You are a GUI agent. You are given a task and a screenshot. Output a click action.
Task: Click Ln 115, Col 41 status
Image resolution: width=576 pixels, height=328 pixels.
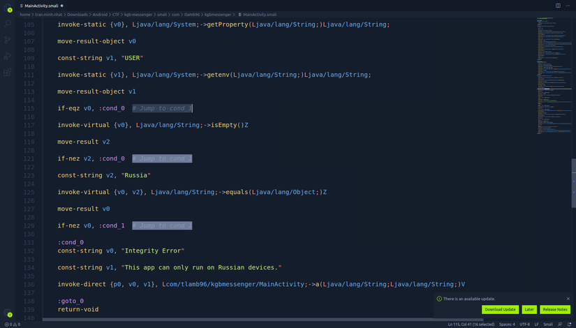[x=471, y=325]
